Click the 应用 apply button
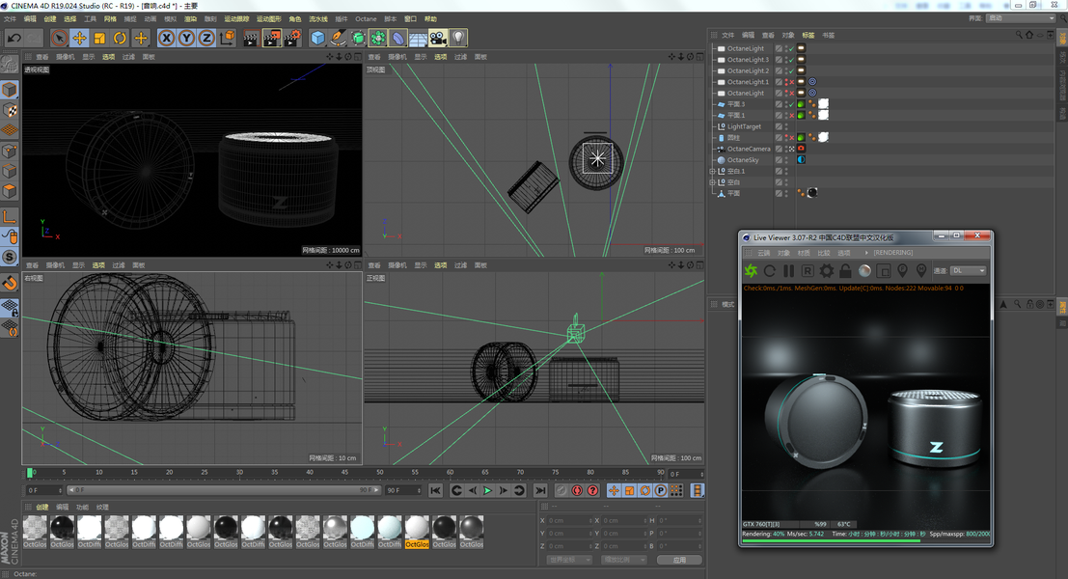The height and width of the screenshot is (579, 1068). [679, 560]
